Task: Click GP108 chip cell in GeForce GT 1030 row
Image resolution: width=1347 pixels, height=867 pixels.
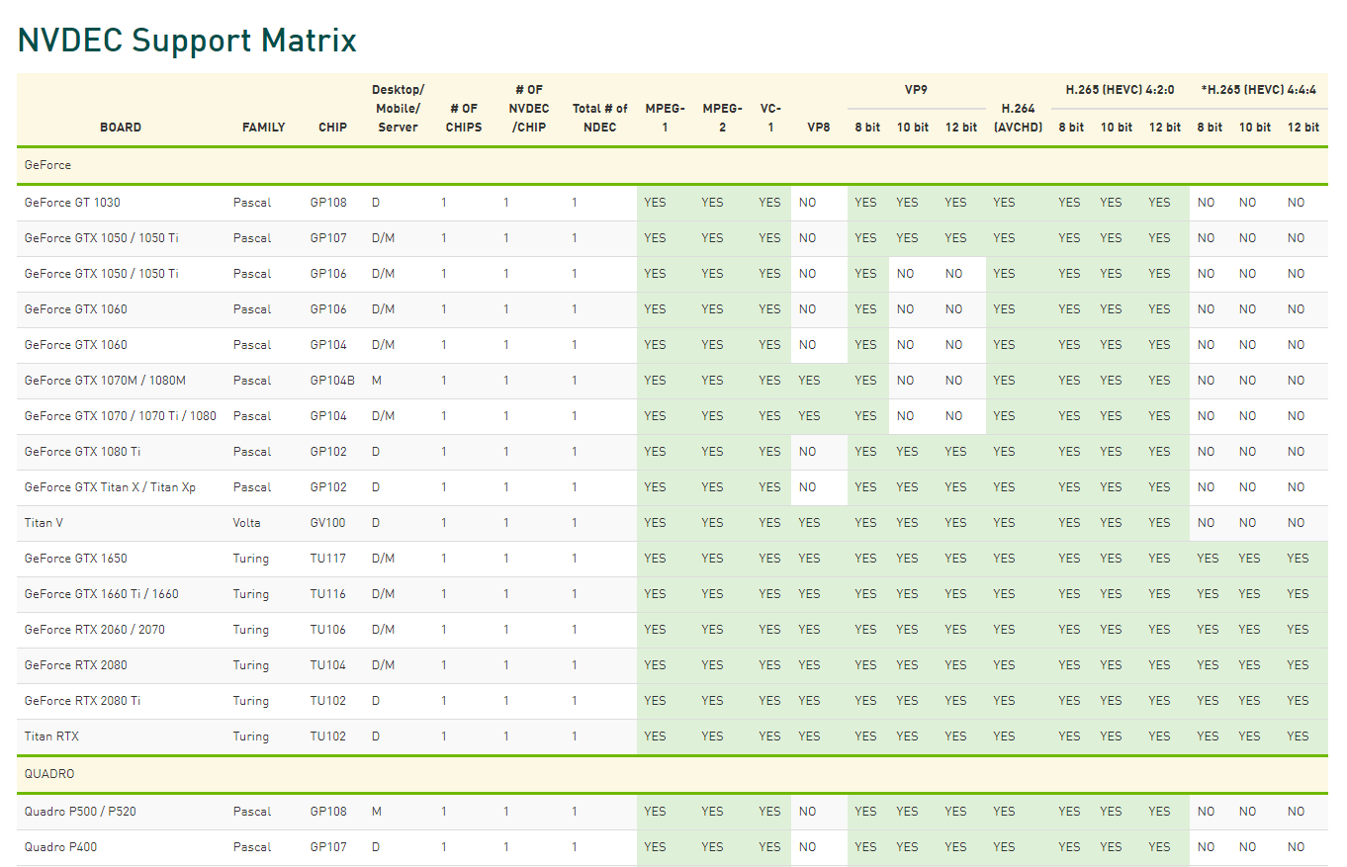Action: click(x=328, y=203)
